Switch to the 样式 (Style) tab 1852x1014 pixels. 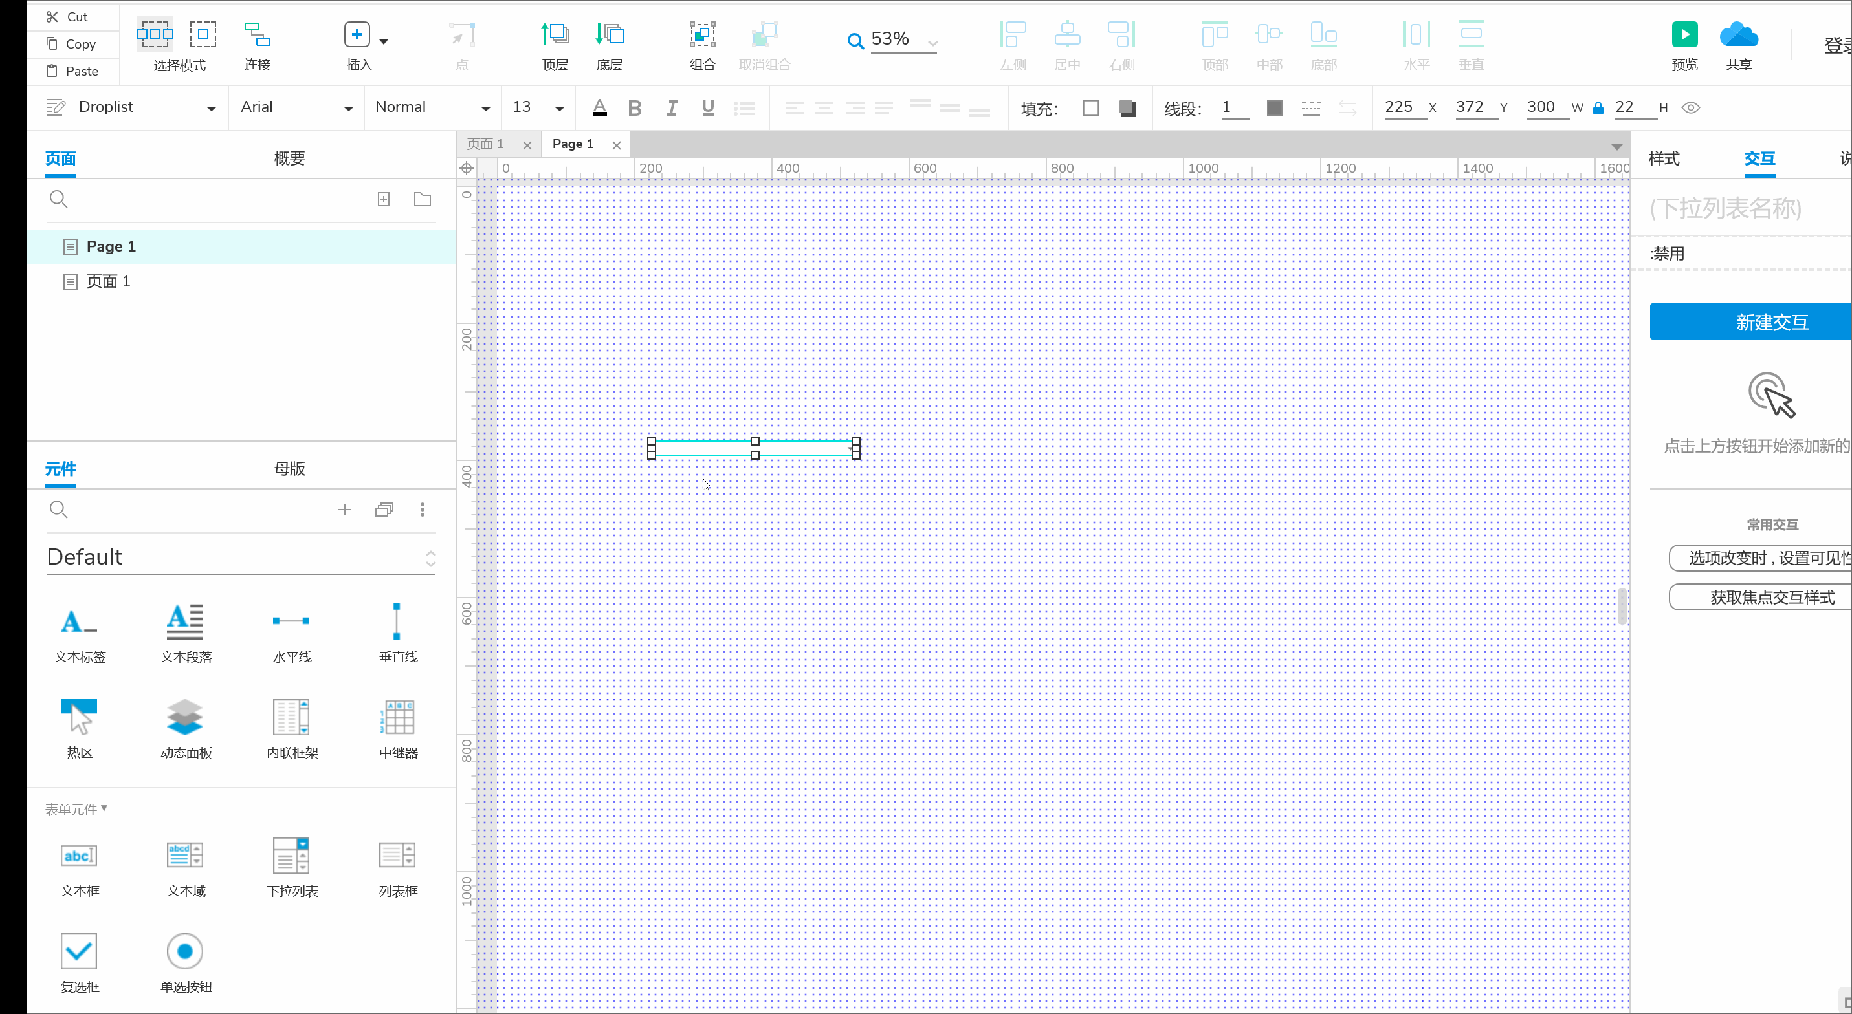tap(1664, 158)
